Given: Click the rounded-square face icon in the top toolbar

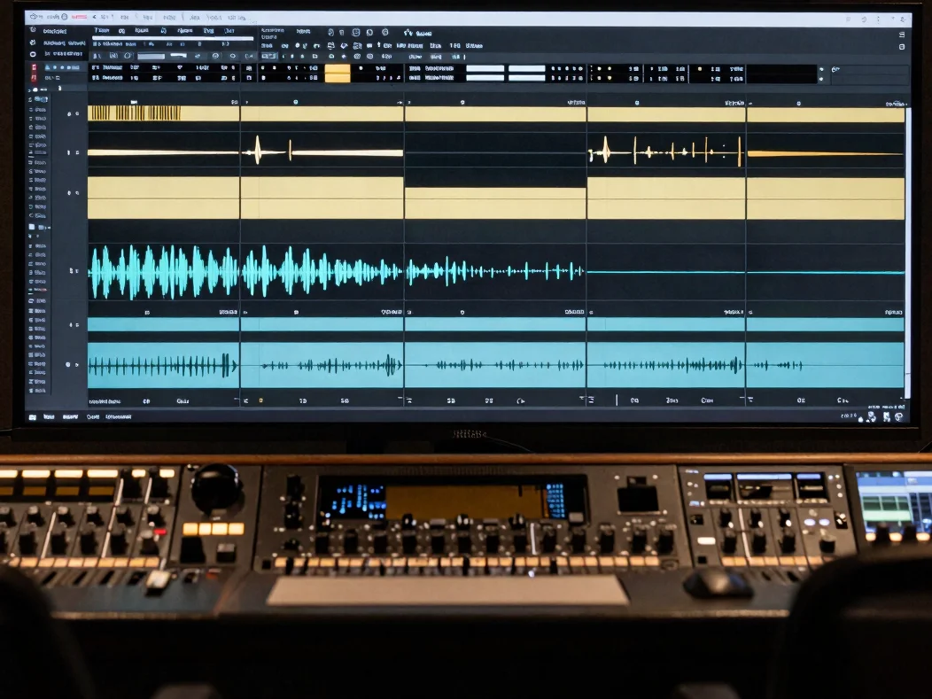Looking at the screenshot, I should [x=356, y=33].
